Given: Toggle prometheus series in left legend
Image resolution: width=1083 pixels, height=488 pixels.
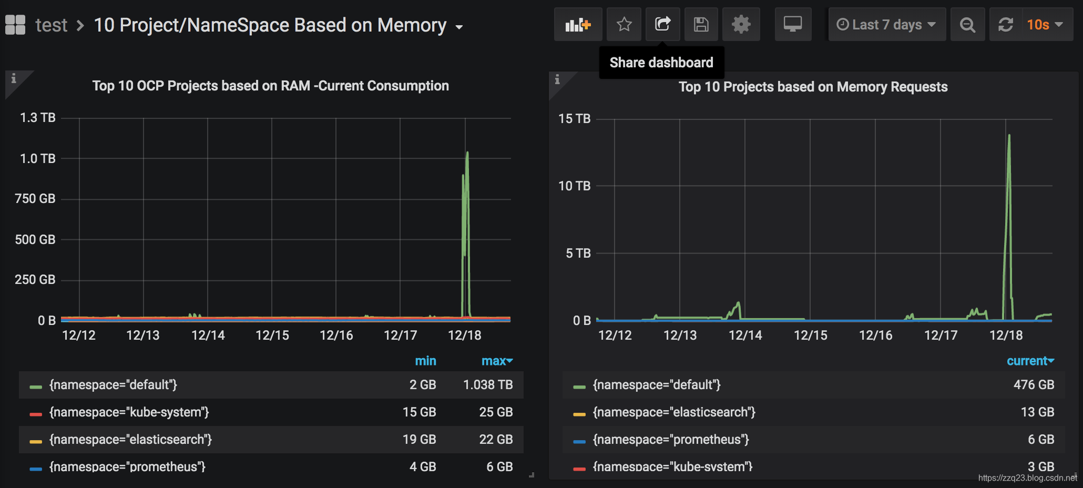Looking at the screenshot, I should point(127,467).
